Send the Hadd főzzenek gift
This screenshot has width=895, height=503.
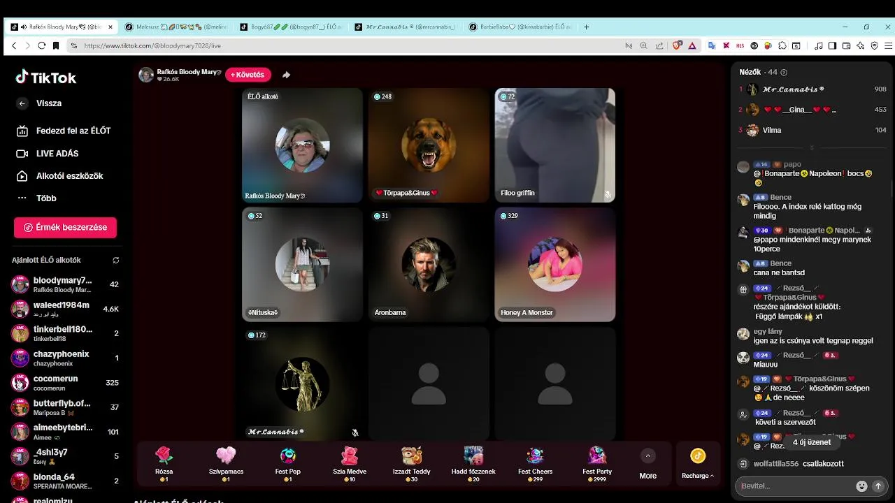point(473,463)
